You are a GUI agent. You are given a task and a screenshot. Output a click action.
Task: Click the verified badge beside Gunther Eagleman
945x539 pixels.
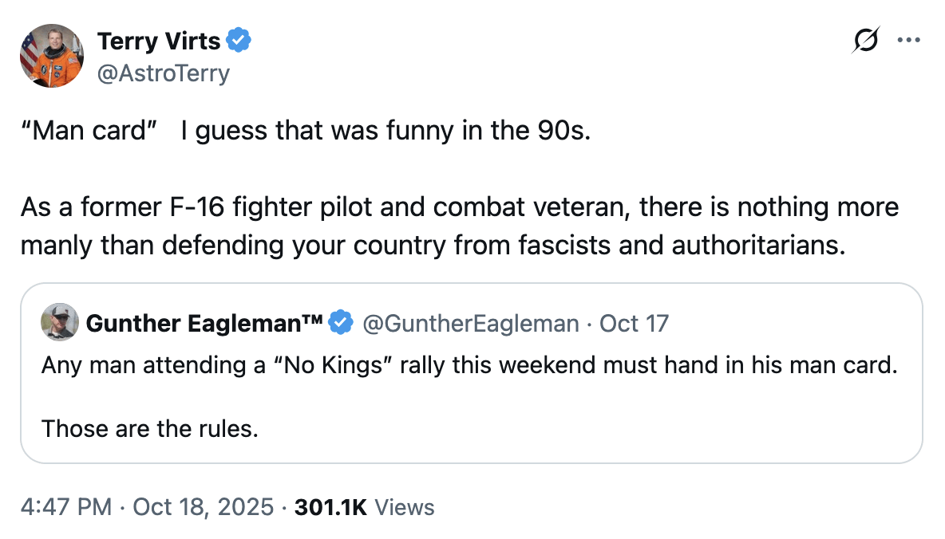[342, 323]
